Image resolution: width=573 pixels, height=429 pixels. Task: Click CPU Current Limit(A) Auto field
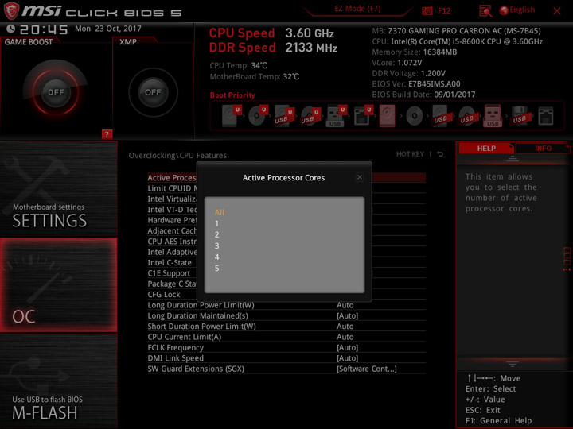click(x=345, y=337)
